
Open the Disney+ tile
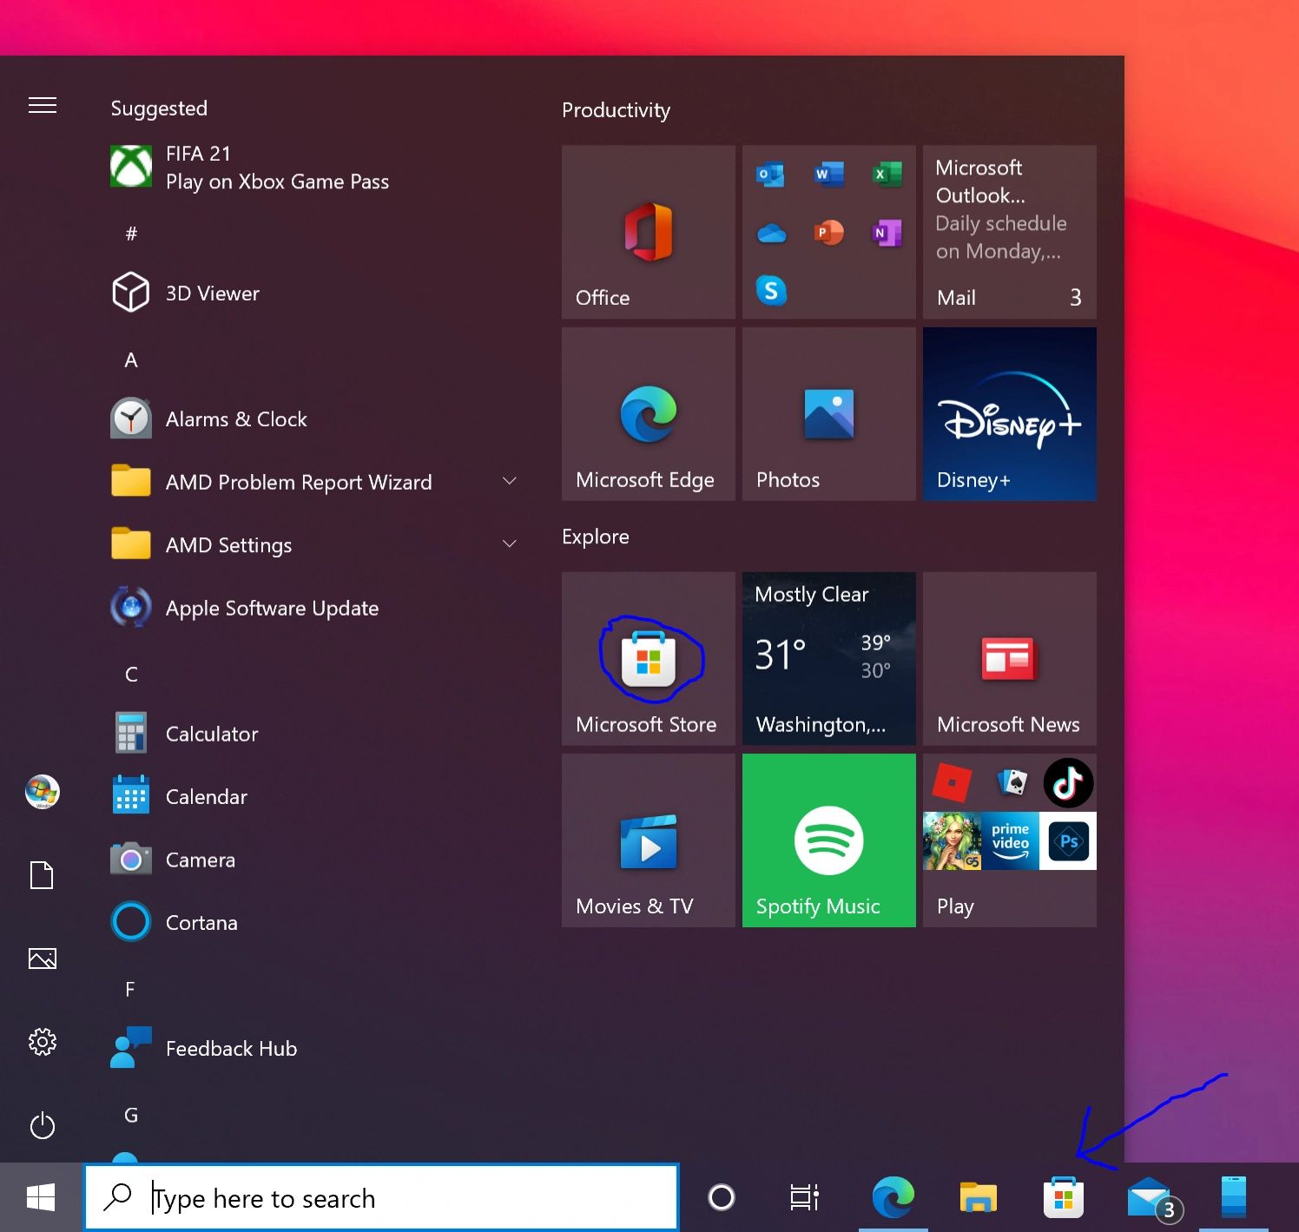coord(1009,414)
